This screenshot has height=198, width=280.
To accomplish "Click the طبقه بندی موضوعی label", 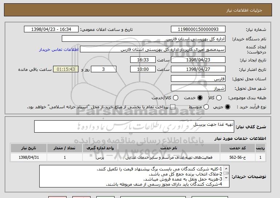I will click(247, 98).
